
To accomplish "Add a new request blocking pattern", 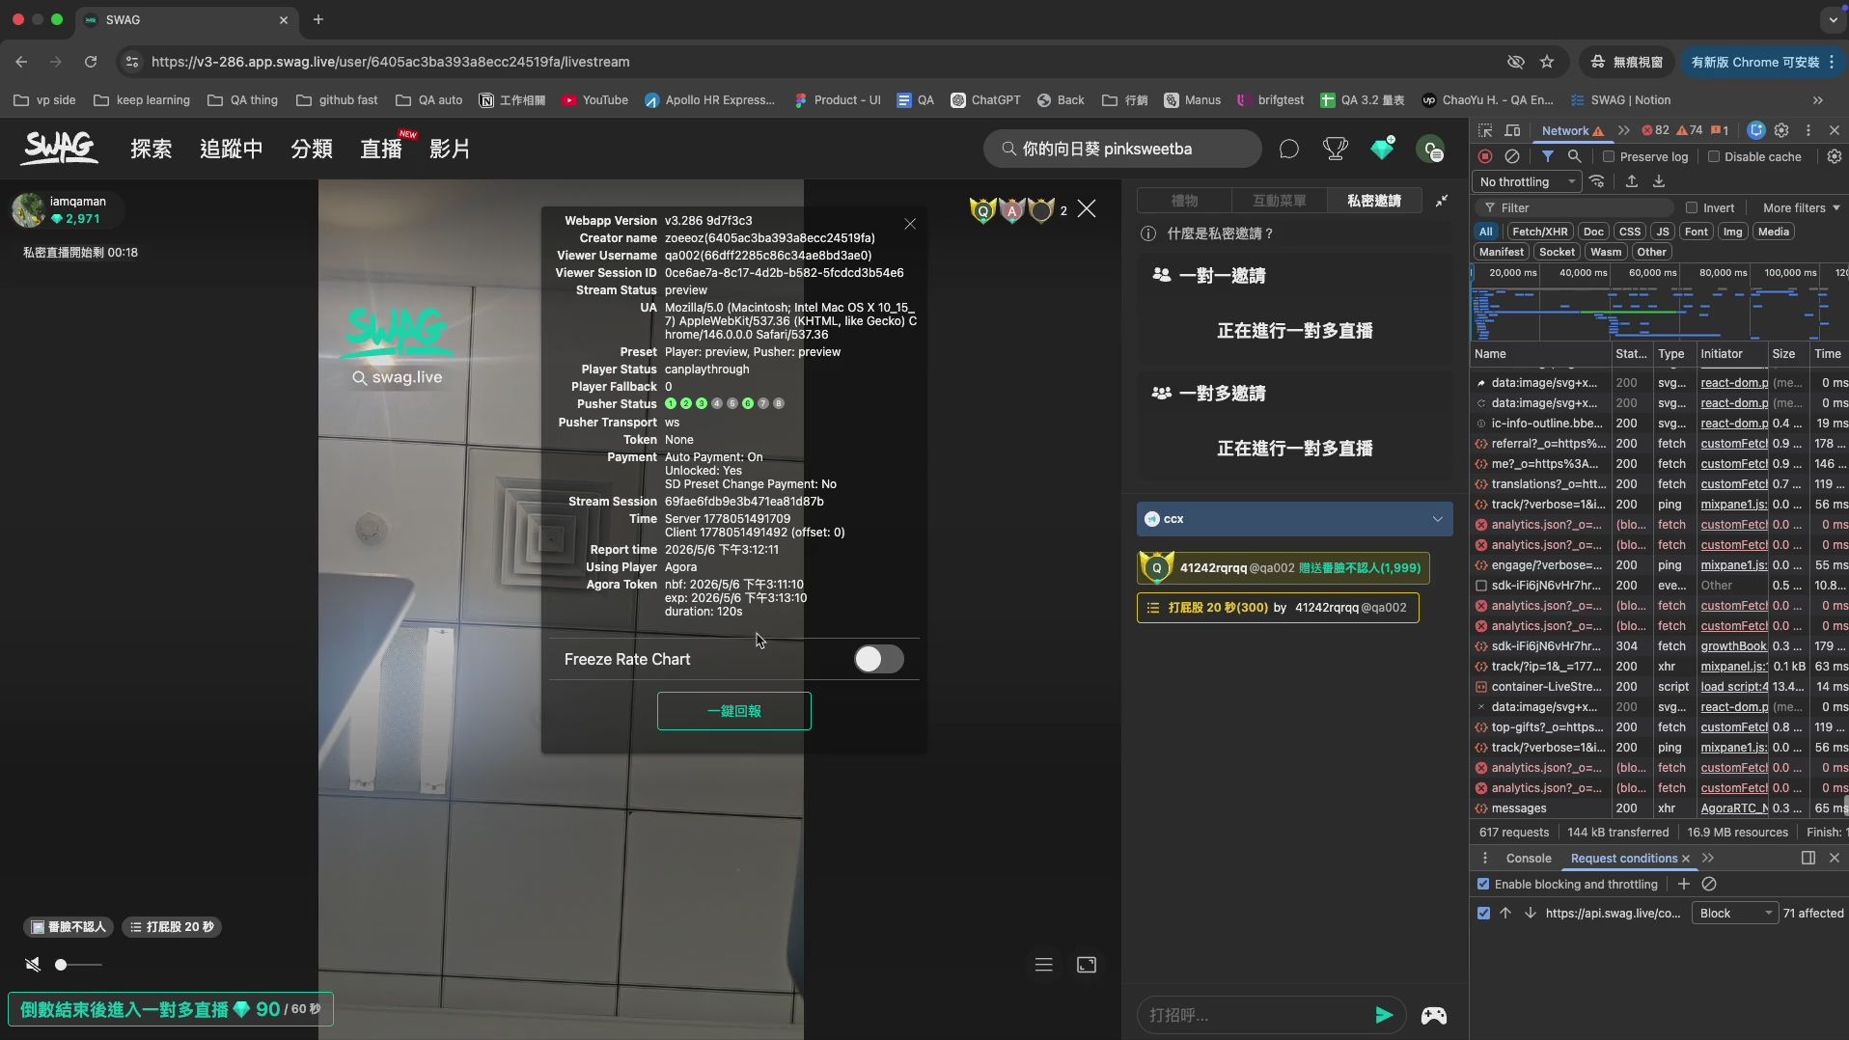I will [1684, 884].
